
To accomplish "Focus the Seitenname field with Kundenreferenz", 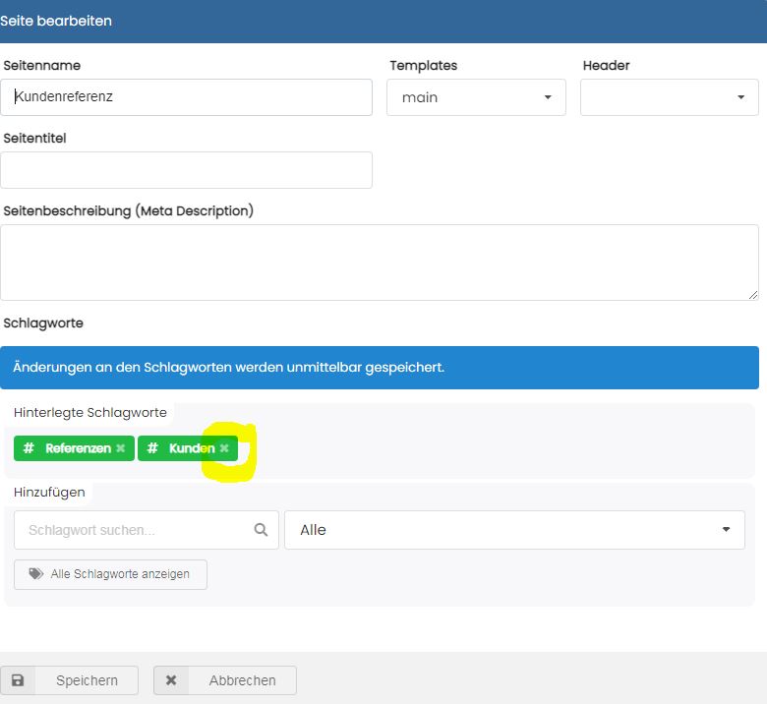I will tap(187, 97).
